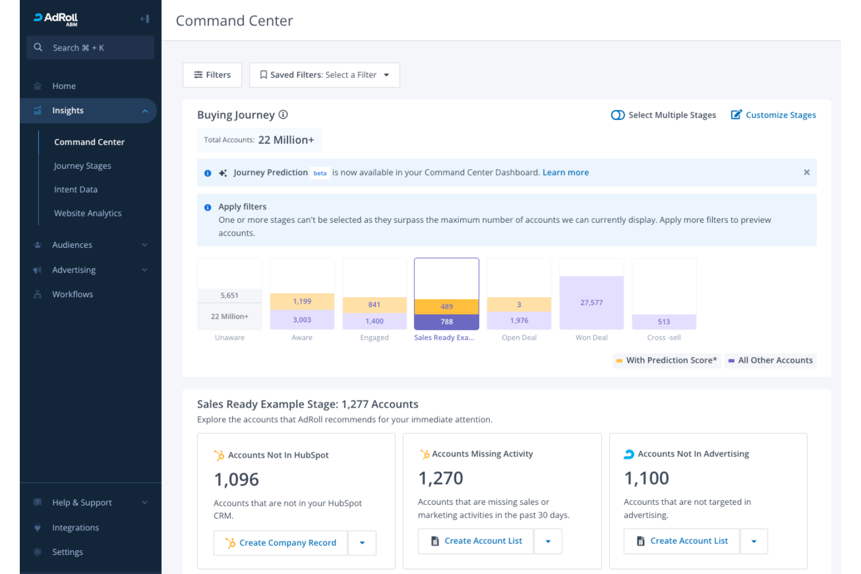Collapse the sidebar using the arrow icon
The height and width of the screenshot is (574, 861).
tap(144, 18)
